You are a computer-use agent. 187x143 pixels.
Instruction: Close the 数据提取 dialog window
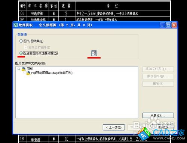[174, 25]
